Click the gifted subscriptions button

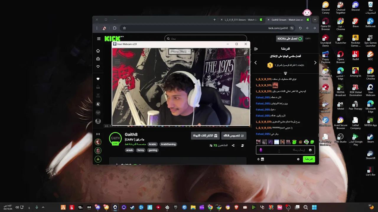[205, 135]
